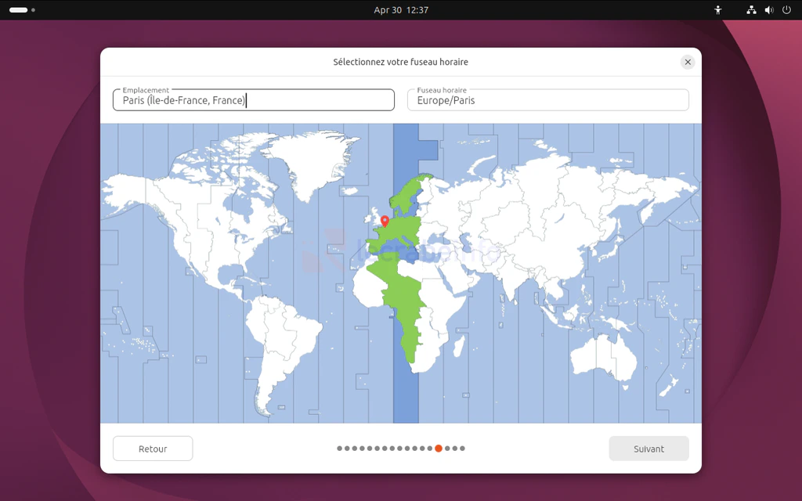This screenshot has height=501, width=802.
Task: Focus the Emplacement location field
Action: pyautogui.click(x=253, y=100)
